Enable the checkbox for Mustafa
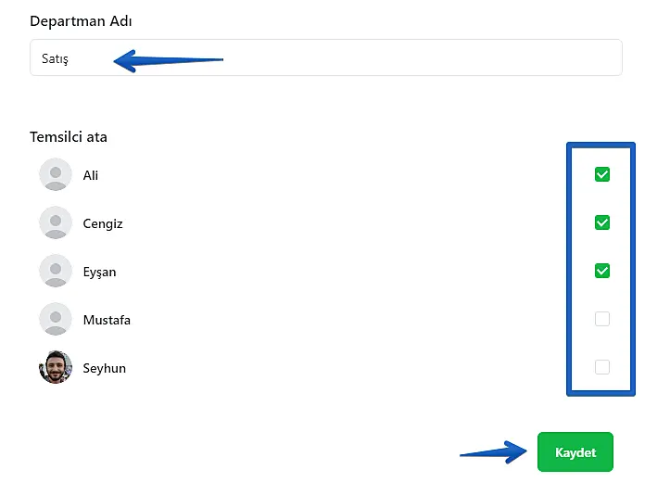This screenshot has height=495, width=670. click(x=602, y=319)
